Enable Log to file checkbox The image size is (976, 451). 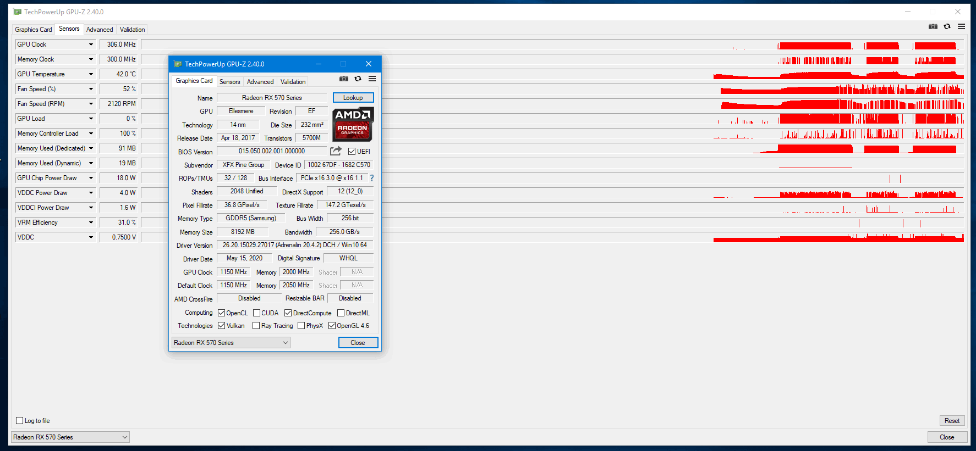[x=20, y=421]
